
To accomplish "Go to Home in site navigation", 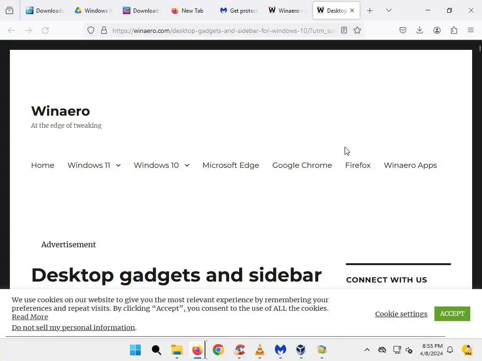I will 43,165.
